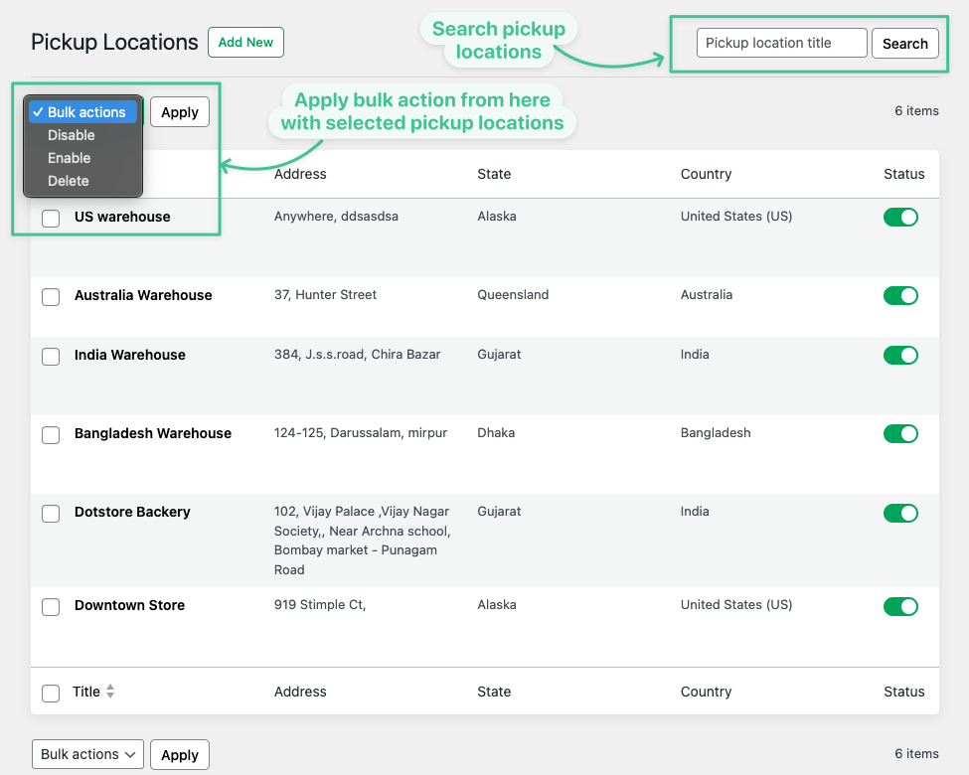Viewport: 969px width, 775px height.
Task: Open the bottom Bulk actions dropdown
Action: [87, 754]
